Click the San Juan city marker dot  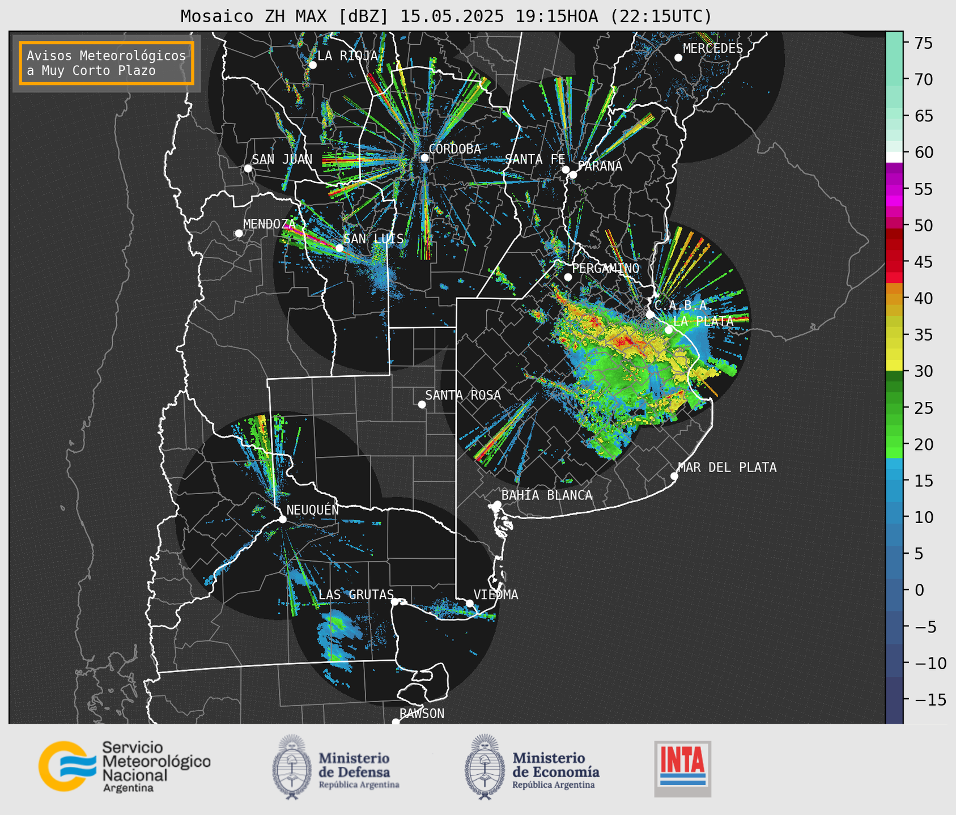(x=248, y=168)
